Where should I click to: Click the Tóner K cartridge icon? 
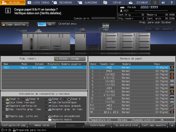coord(69,99)
